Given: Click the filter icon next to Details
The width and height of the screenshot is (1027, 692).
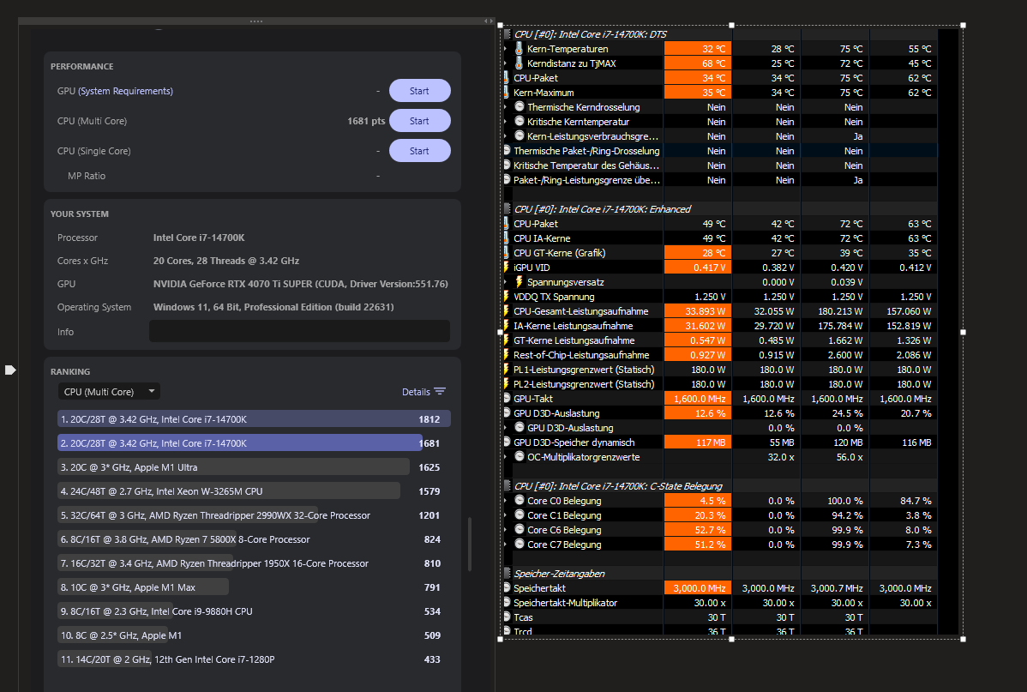Looking at the screenshot, I should tap(440, 391).
